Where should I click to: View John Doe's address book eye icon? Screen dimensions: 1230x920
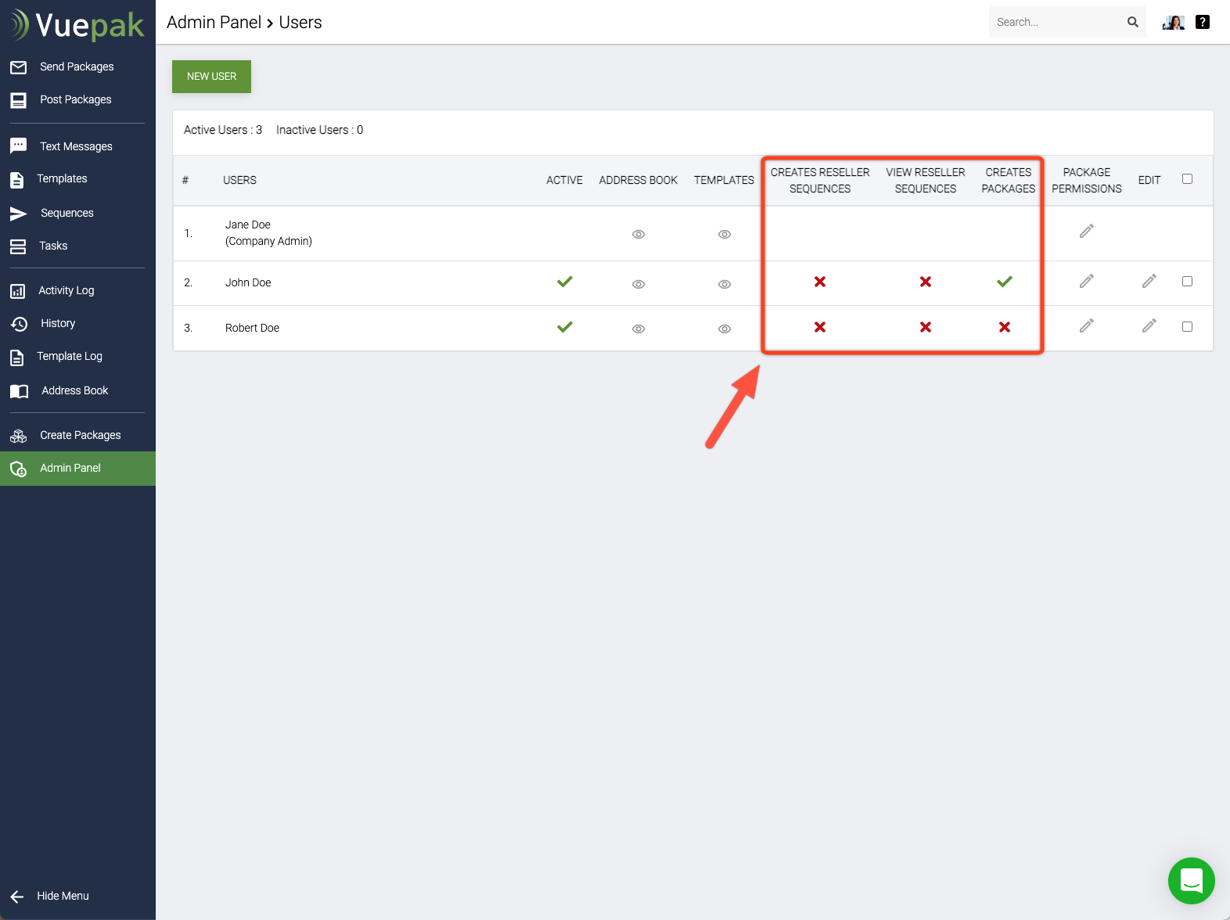click(638, 284)
